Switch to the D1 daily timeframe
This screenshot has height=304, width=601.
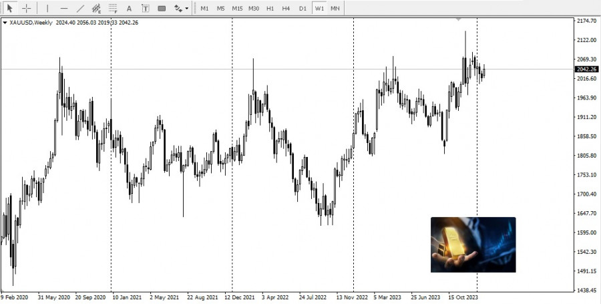pos(303,8)
